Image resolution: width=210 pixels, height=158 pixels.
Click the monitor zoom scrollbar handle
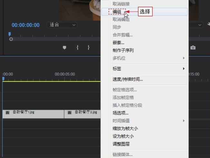pyautogui.click(x=11, y=39)
